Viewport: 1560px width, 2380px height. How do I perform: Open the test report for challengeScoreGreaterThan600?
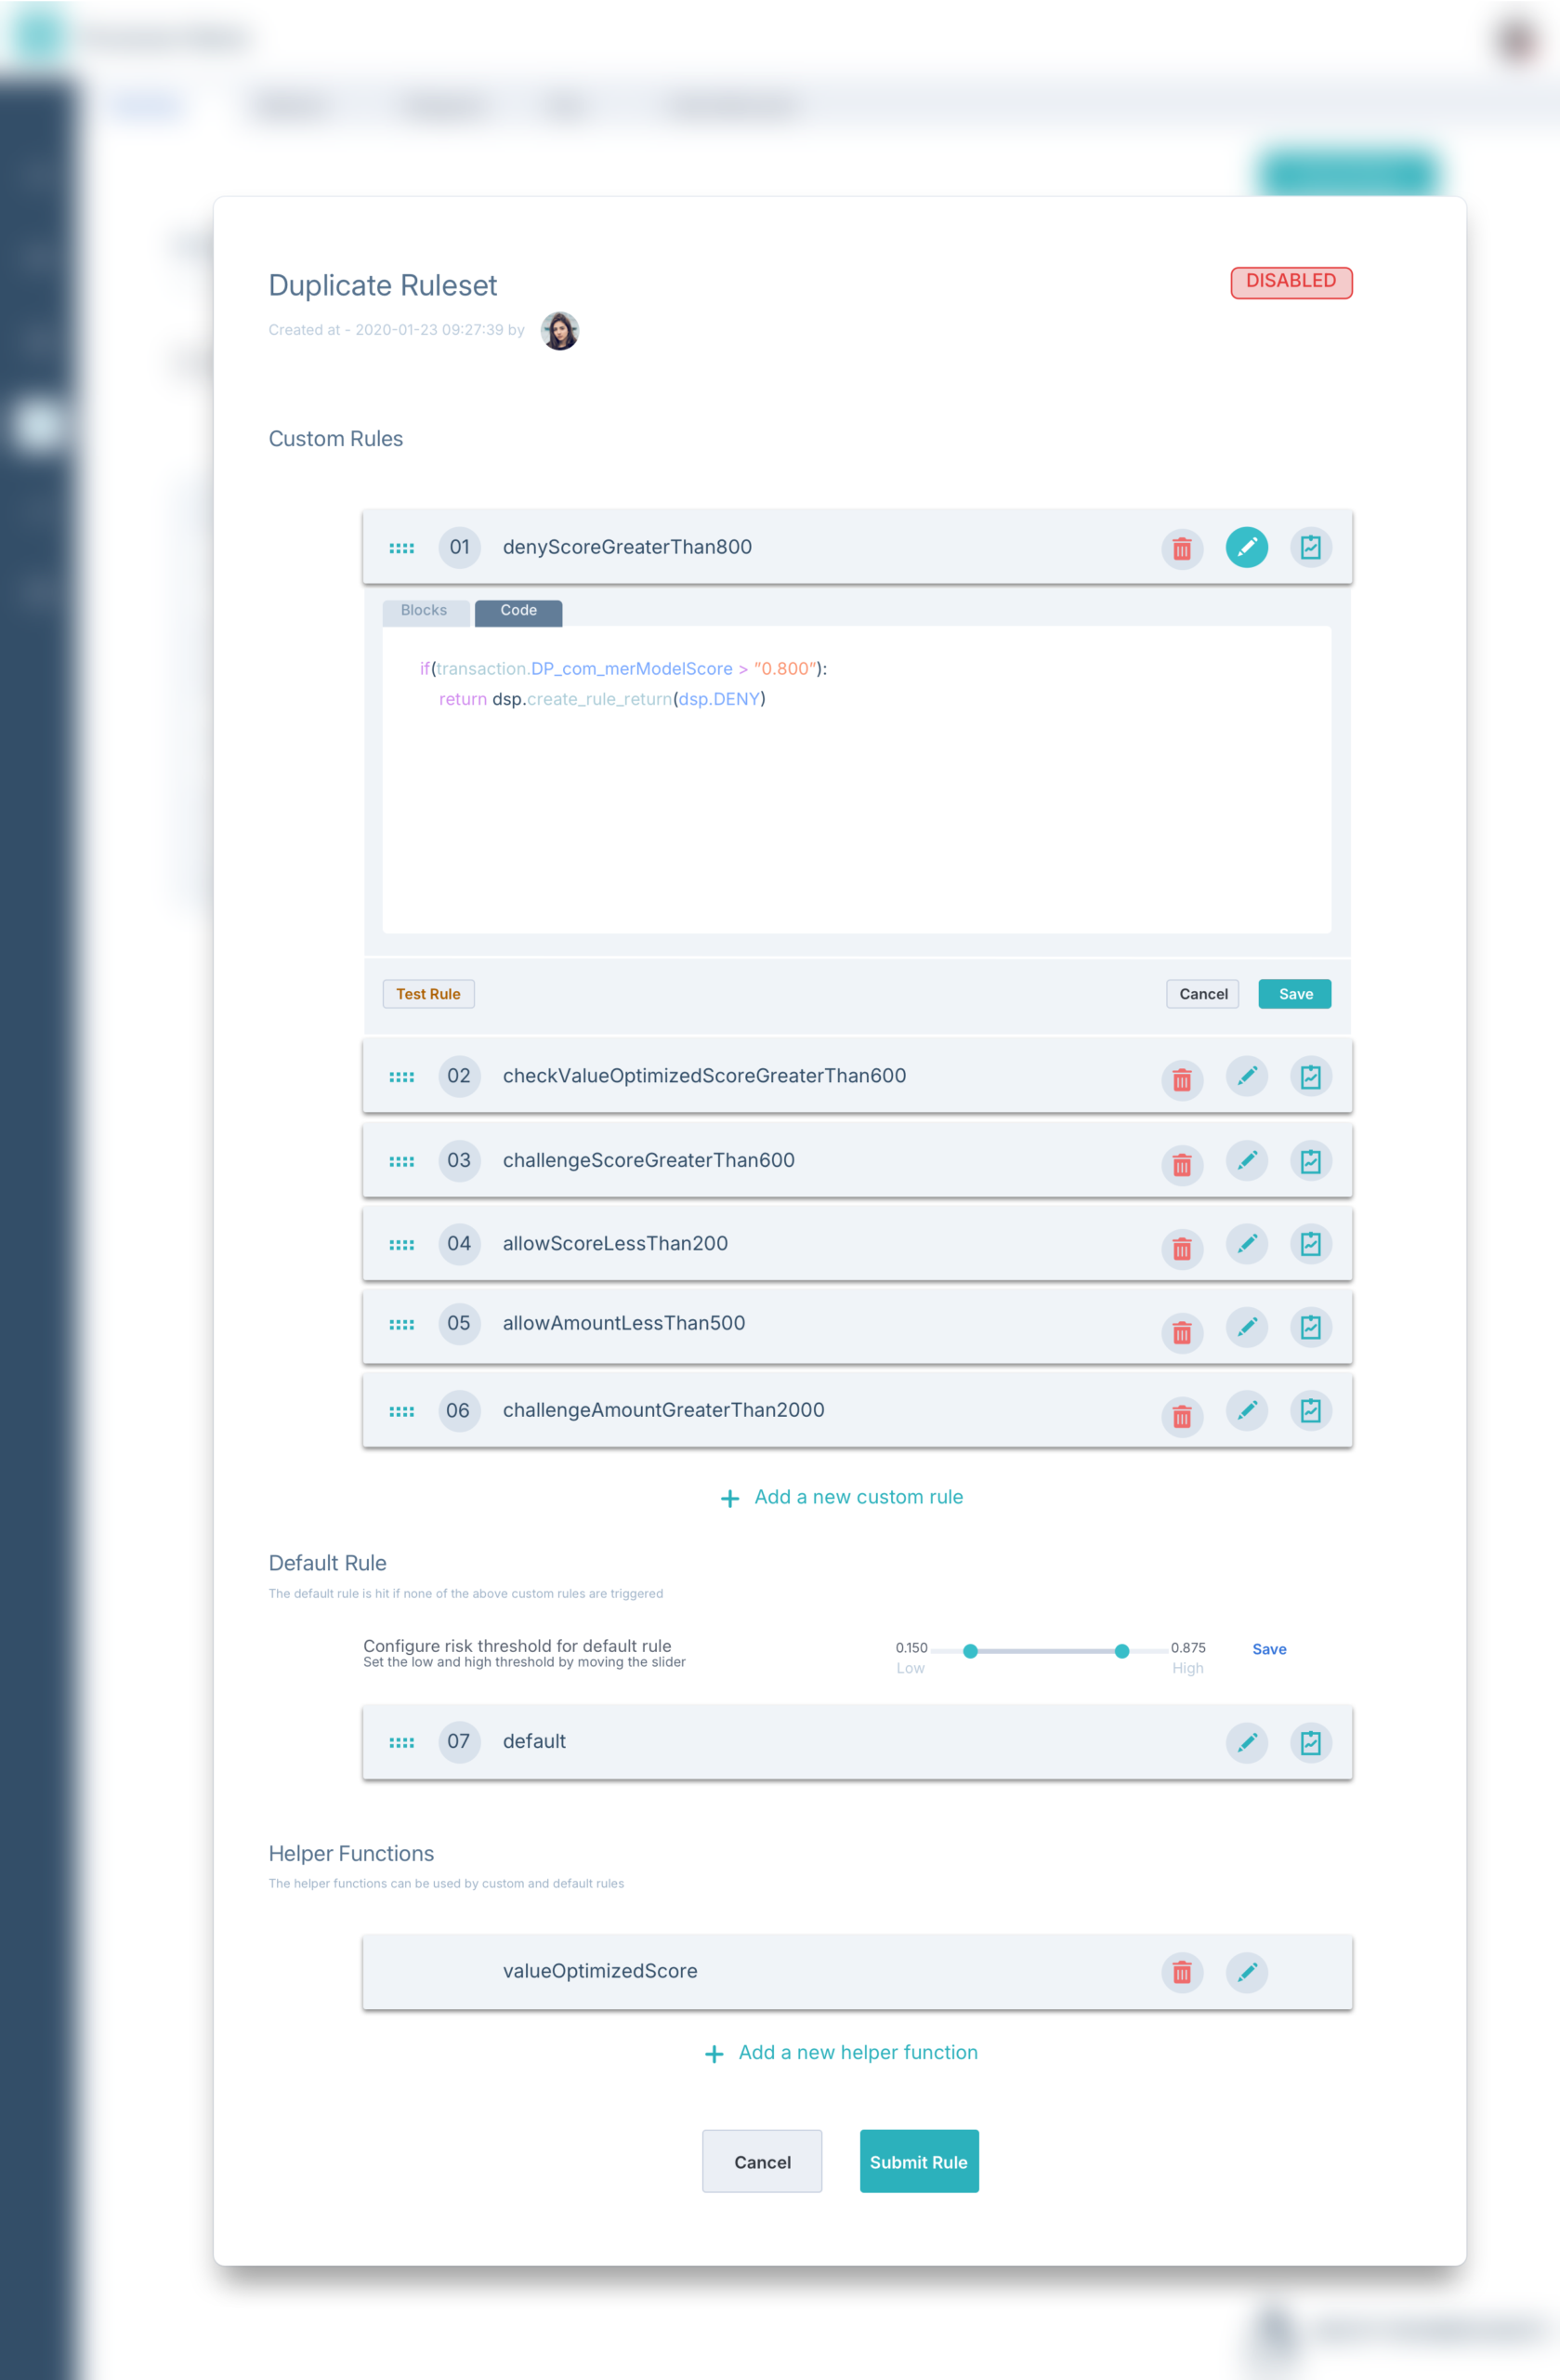1311,1161
